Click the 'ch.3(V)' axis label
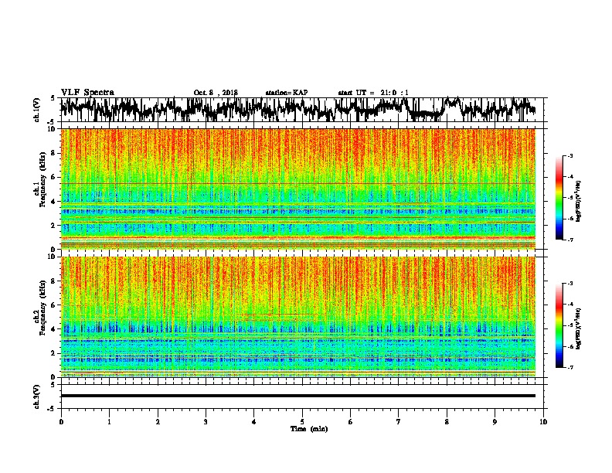Image resolution: width=612 pixels, height=473 pixels. (x=36, y=396)
